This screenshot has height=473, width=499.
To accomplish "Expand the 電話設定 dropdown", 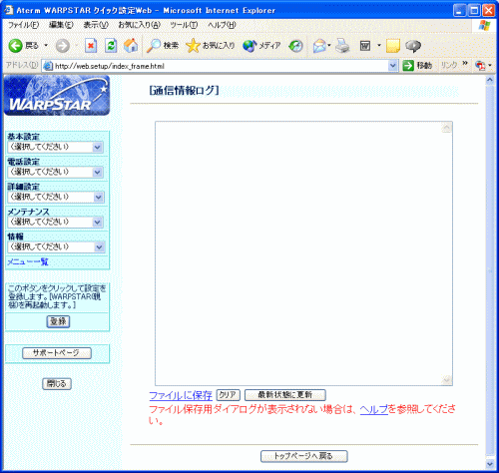I will click(x=56, y=172).
